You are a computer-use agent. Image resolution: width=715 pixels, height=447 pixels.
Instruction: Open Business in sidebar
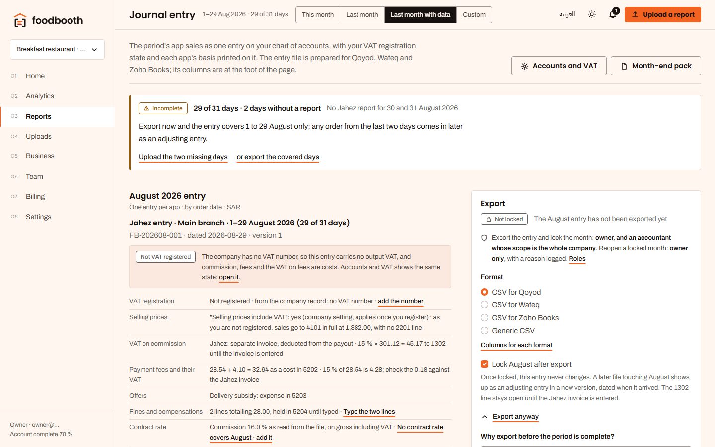[57, 156]
